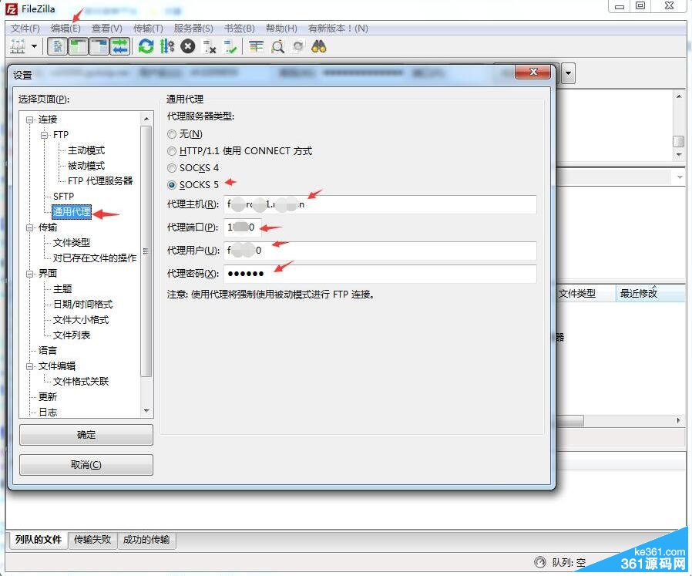Click the 代理主机(R) input field

click(x=380, y=204)
